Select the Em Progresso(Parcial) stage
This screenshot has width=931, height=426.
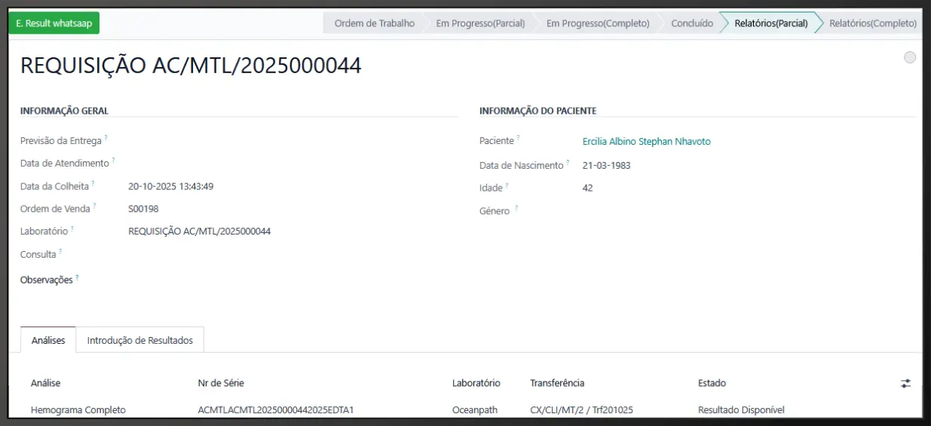[x=479, y=23]
